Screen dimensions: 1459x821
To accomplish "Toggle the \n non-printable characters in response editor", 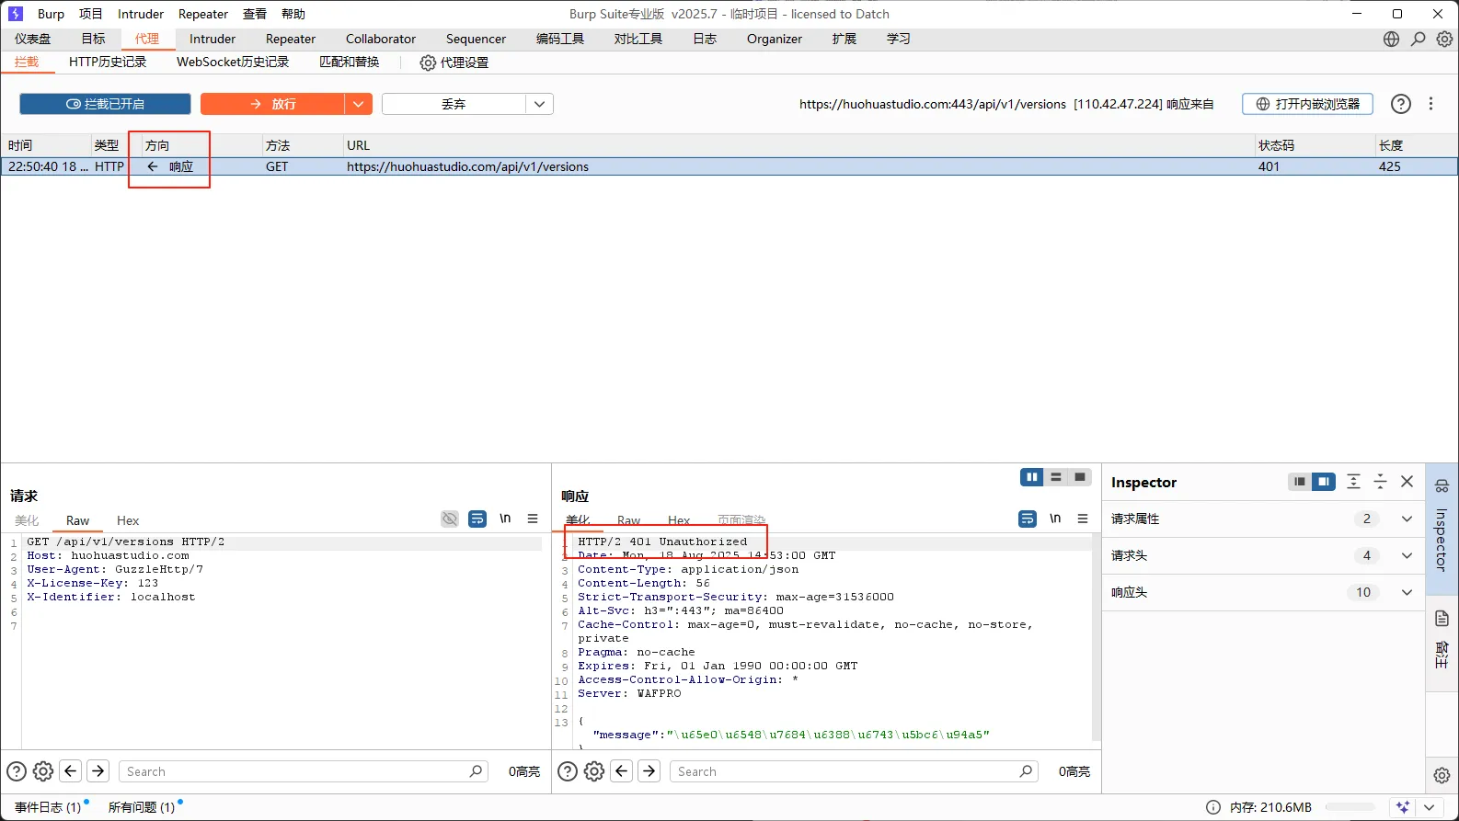I will [x=1055, y=519].
